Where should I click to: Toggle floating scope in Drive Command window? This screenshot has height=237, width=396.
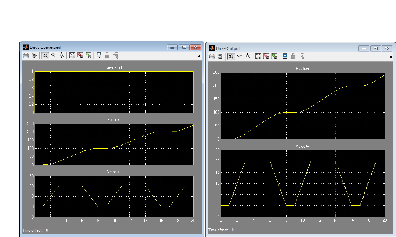99,55
